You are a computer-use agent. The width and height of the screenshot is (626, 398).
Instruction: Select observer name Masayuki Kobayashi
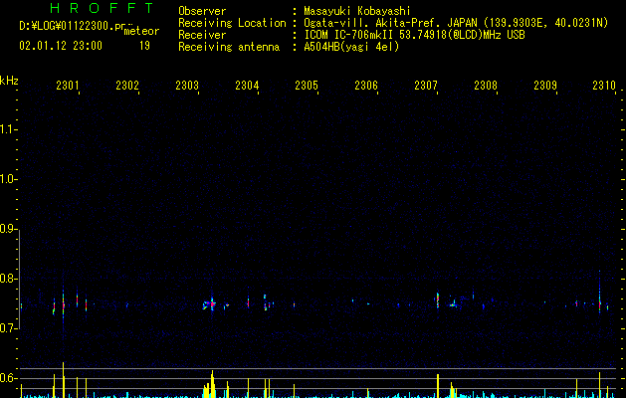(357, 11)
